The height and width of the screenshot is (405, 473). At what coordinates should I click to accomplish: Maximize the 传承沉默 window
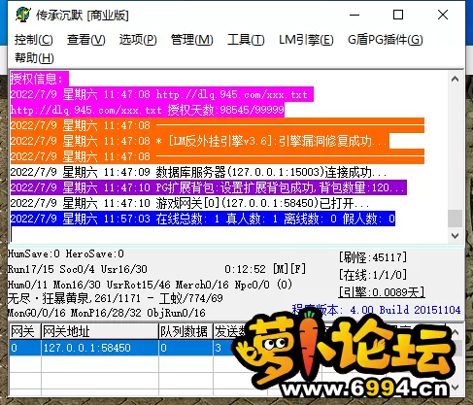coord(398,15)
